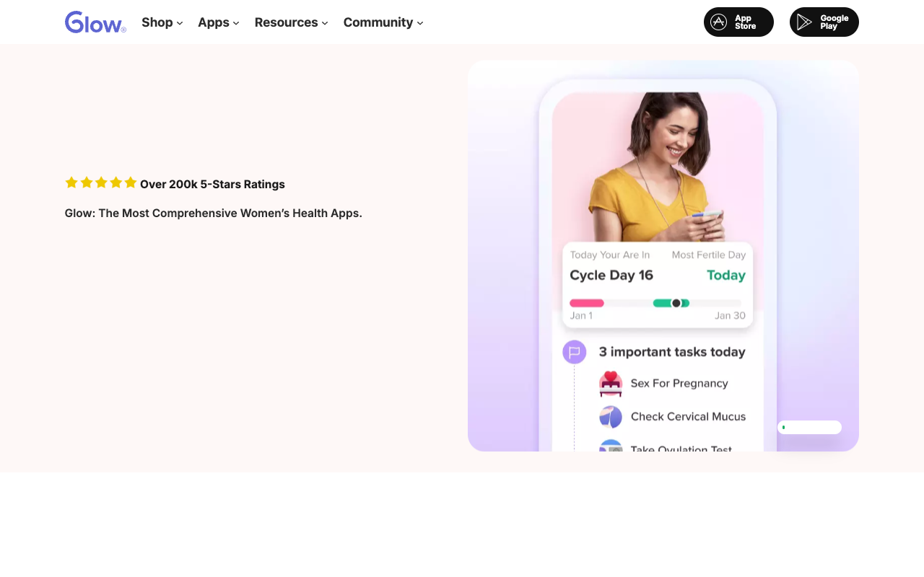Screen dimensions: 924x577
Task: Click the green 'Today' fertile day label
Action: (726, 275)
